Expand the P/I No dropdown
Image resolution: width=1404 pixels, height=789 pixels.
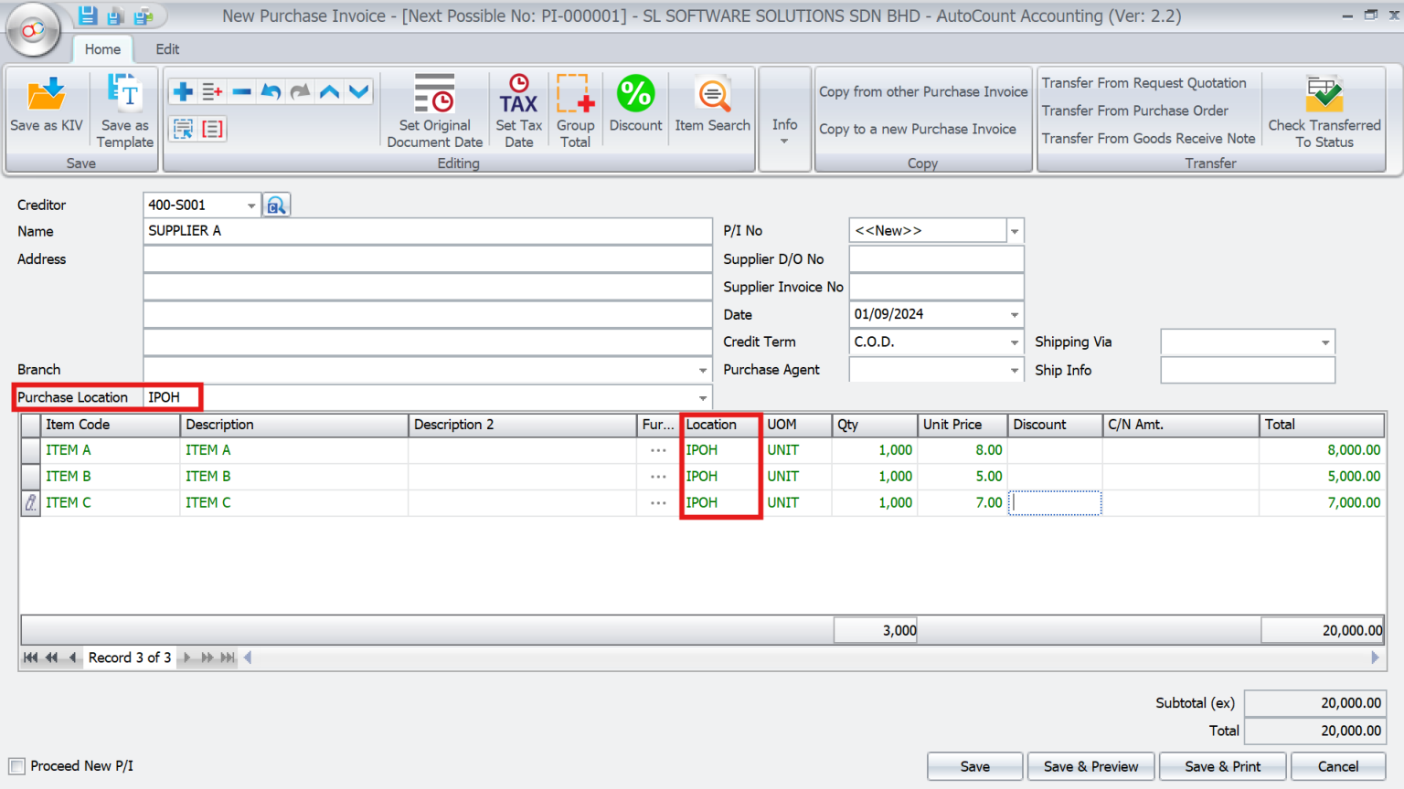coord(1015,230)
